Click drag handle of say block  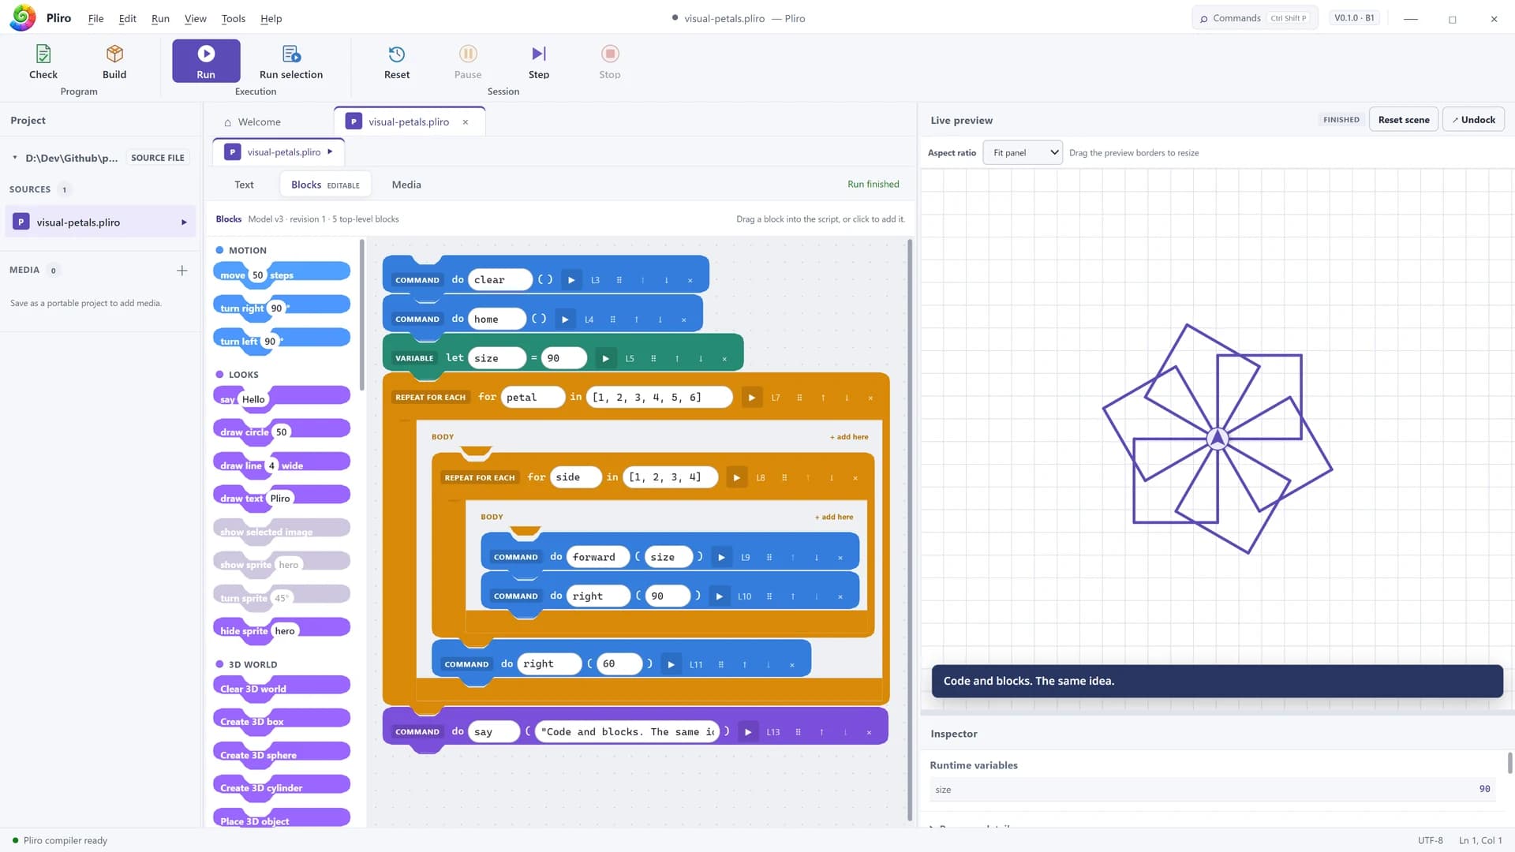pyautogui.click(x=798, y=732)
